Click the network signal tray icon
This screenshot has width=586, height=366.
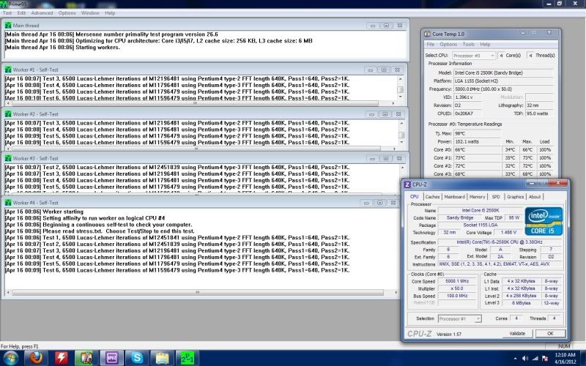point(535,359)
